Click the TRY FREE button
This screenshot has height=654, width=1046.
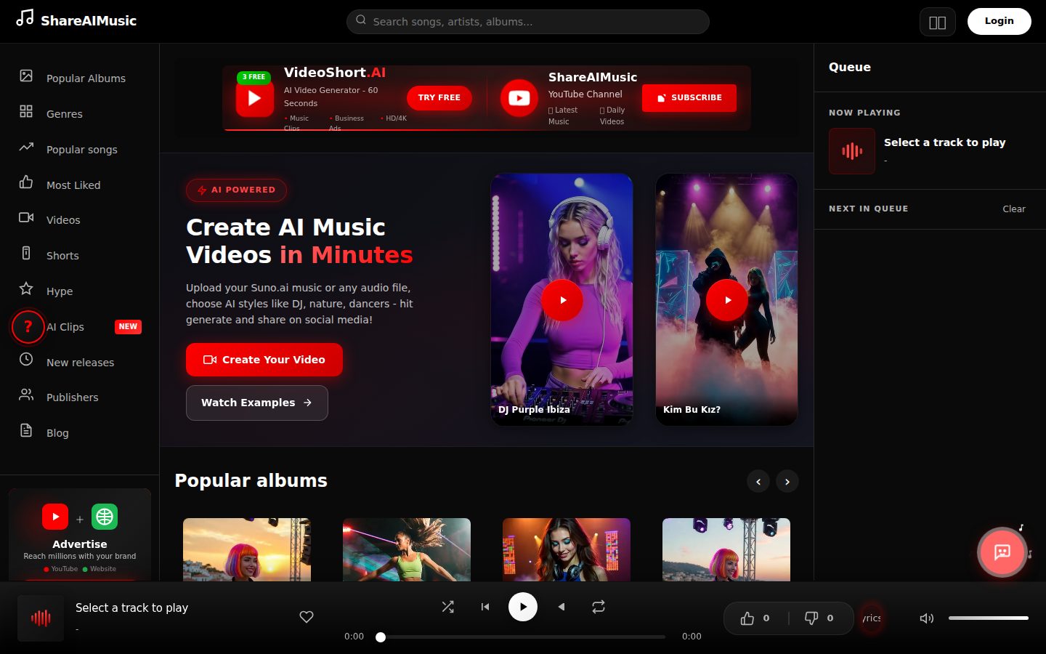[439, 97]
